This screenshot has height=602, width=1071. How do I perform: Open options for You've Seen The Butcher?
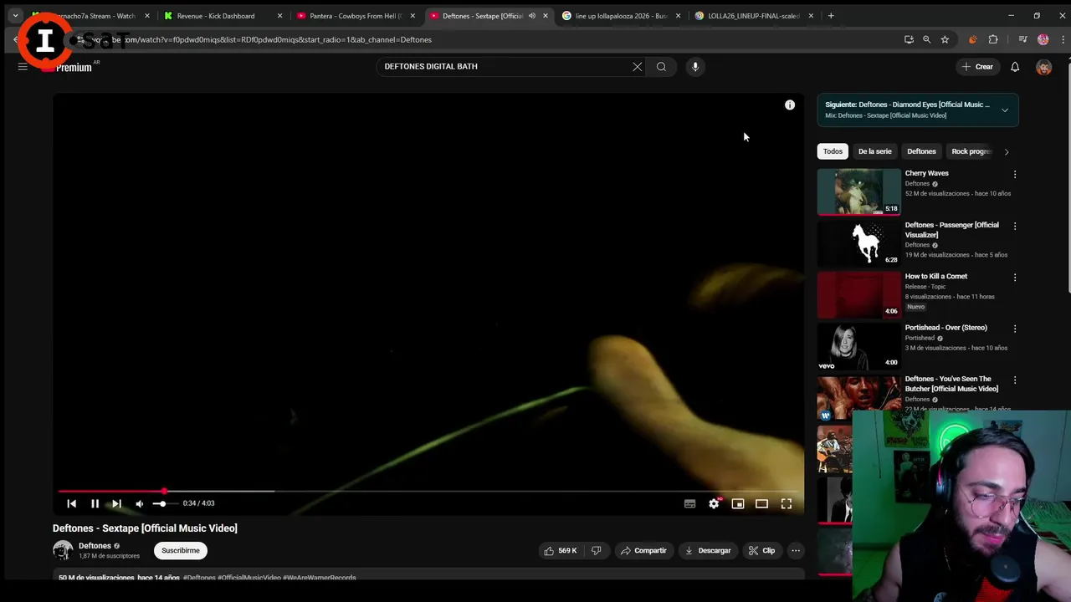coord(1015,380)
